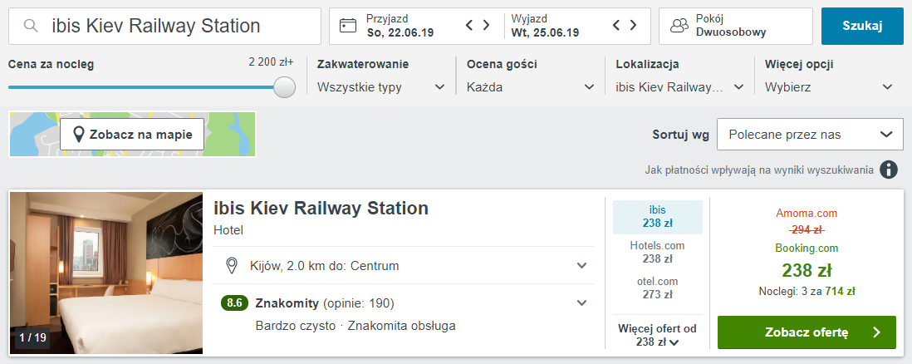Screen dimensions: 912x364
Task: Click the location pin icon for Kijów
Action: (233, 266)
